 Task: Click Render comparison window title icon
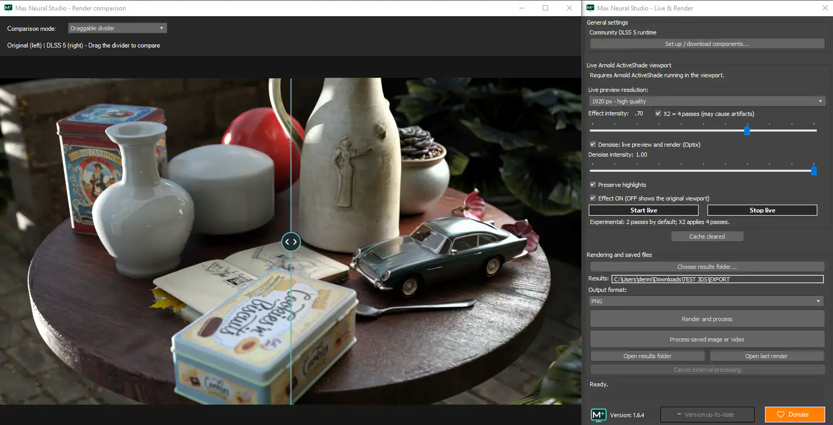click(8, 8)
